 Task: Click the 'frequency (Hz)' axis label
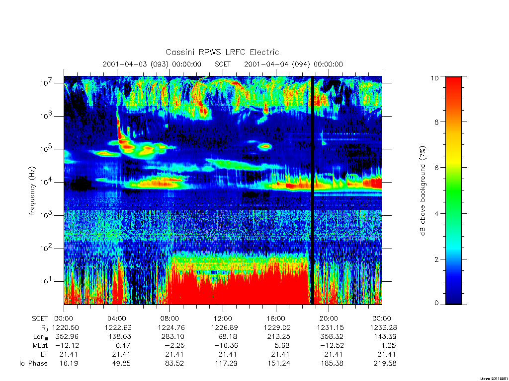point(32,191)
